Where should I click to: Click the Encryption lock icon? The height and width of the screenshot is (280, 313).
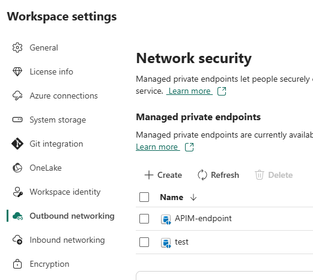point(17,264)
